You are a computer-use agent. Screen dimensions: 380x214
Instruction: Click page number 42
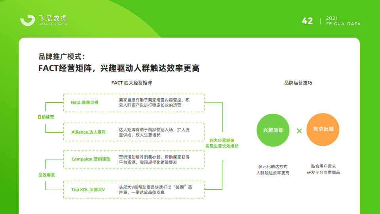coord(307,21)
